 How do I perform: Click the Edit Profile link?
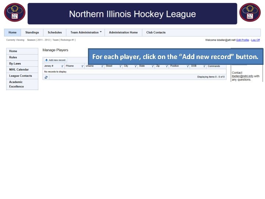(x=243, y=40)
